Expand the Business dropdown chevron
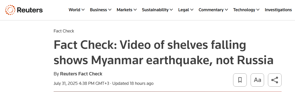 click(110, 10)
